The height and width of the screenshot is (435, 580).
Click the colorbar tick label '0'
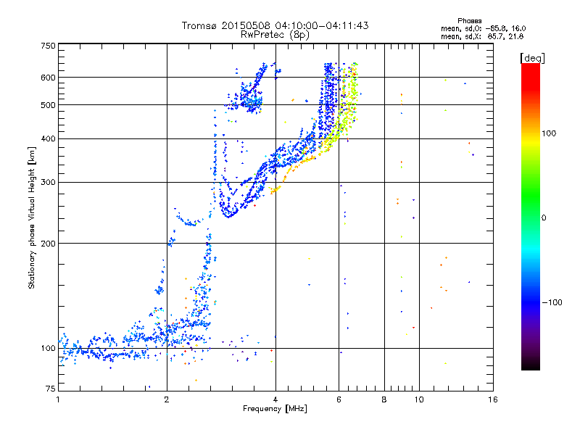pos(543,218)
